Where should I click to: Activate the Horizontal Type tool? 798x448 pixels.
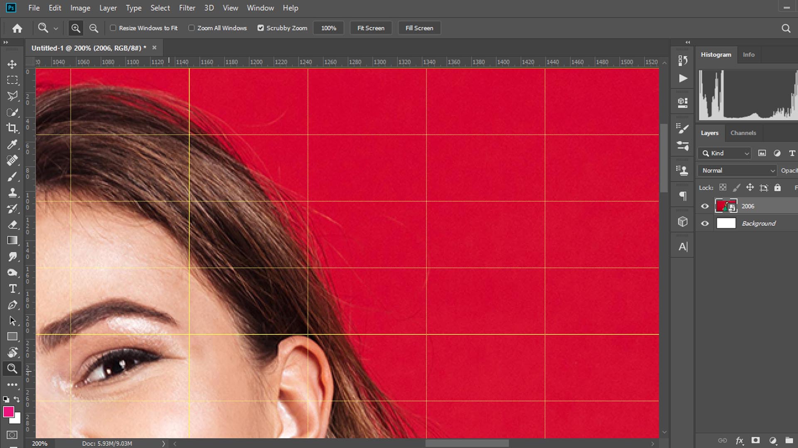(12, 288)
